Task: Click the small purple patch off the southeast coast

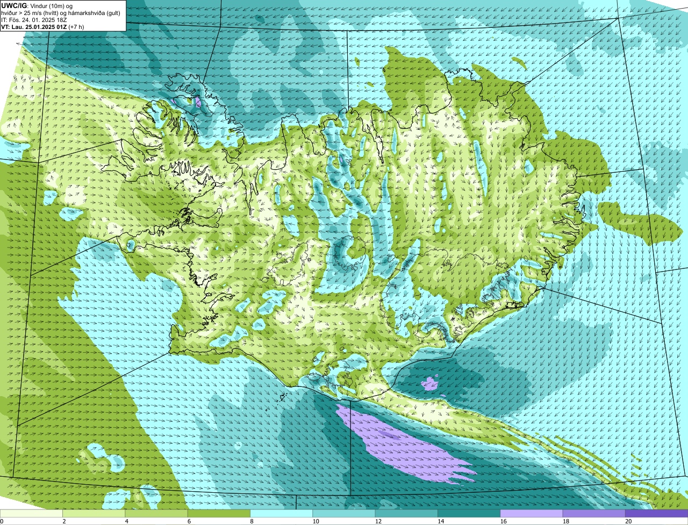Action: pos(429,383)
